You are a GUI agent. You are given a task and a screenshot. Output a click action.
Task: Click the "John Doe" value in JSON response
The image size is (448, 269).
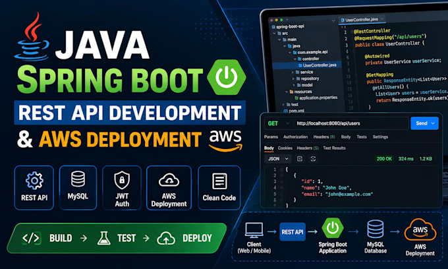(x=337, y=188)
